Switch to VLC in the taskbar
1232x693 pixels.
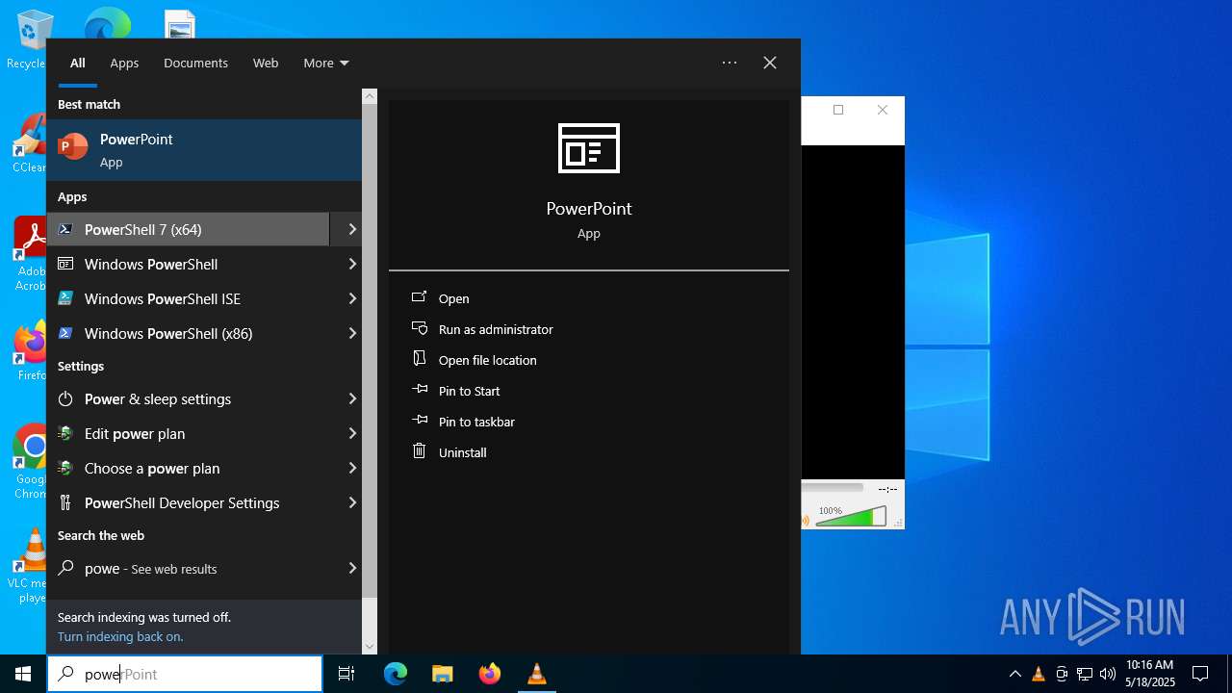pyautogui.click(x=537, y=674)
